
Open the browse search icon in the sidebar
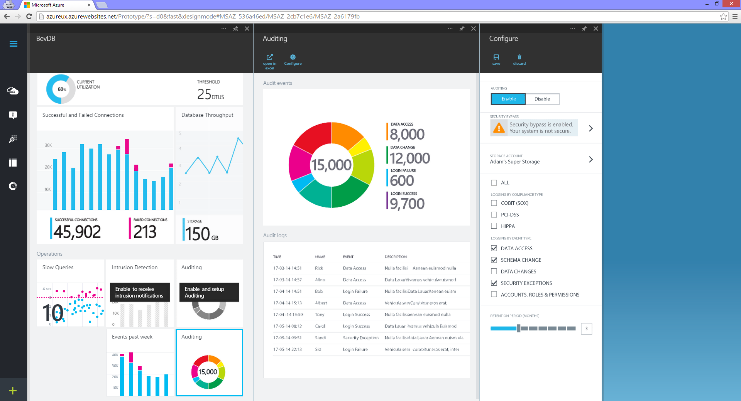click(13, 139)
